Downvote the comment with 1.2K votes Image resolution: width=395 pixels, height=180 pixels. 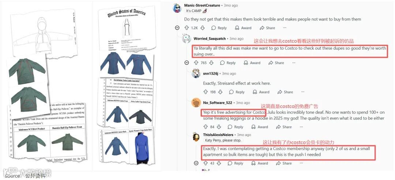(203, 28)
